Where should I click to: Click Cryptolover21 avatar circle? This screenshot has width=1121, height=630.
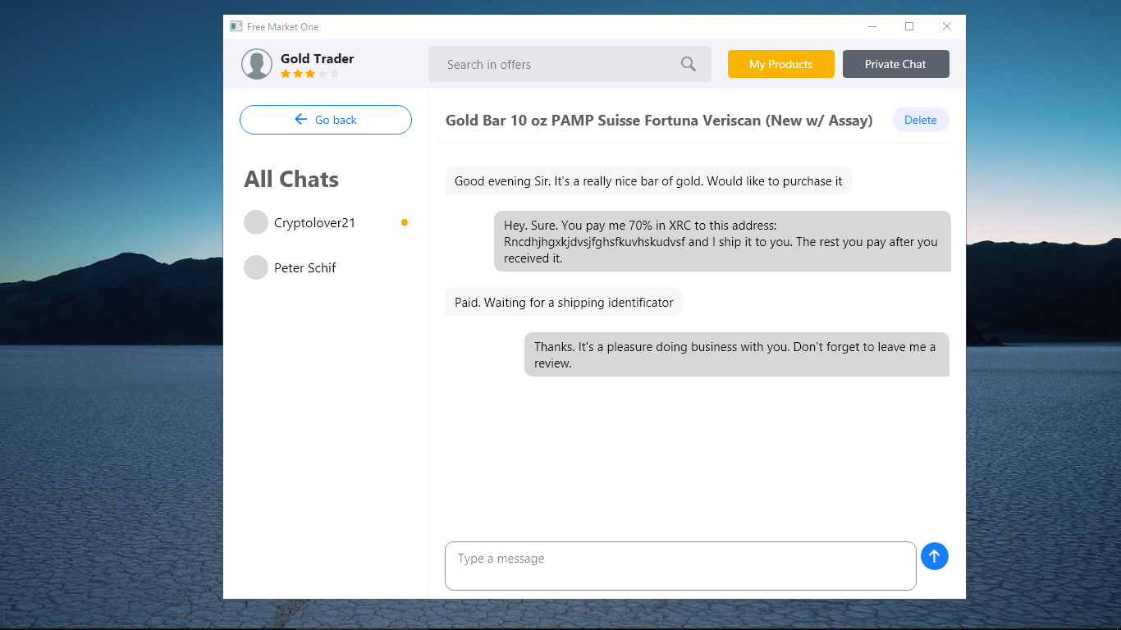click(256, 222)
